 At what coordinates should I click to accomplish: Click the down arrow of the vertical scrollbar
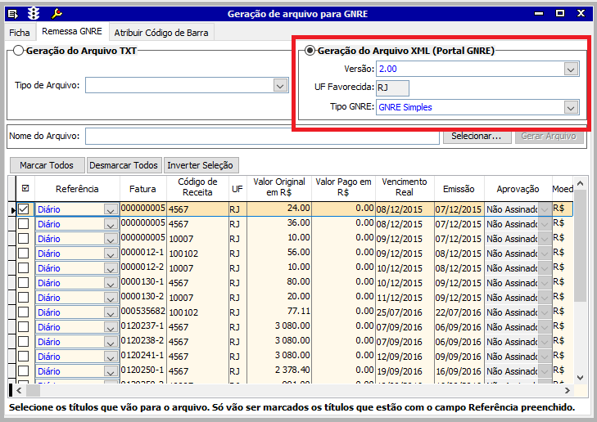click(x=581, y=377)
